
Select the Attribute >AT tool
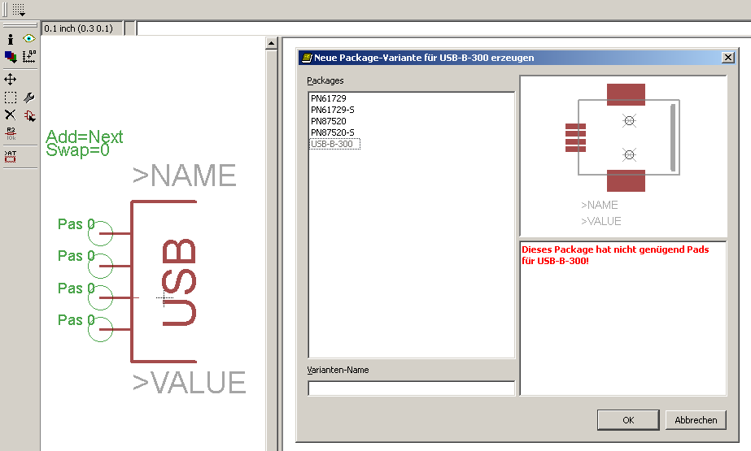tap(11, 156)
